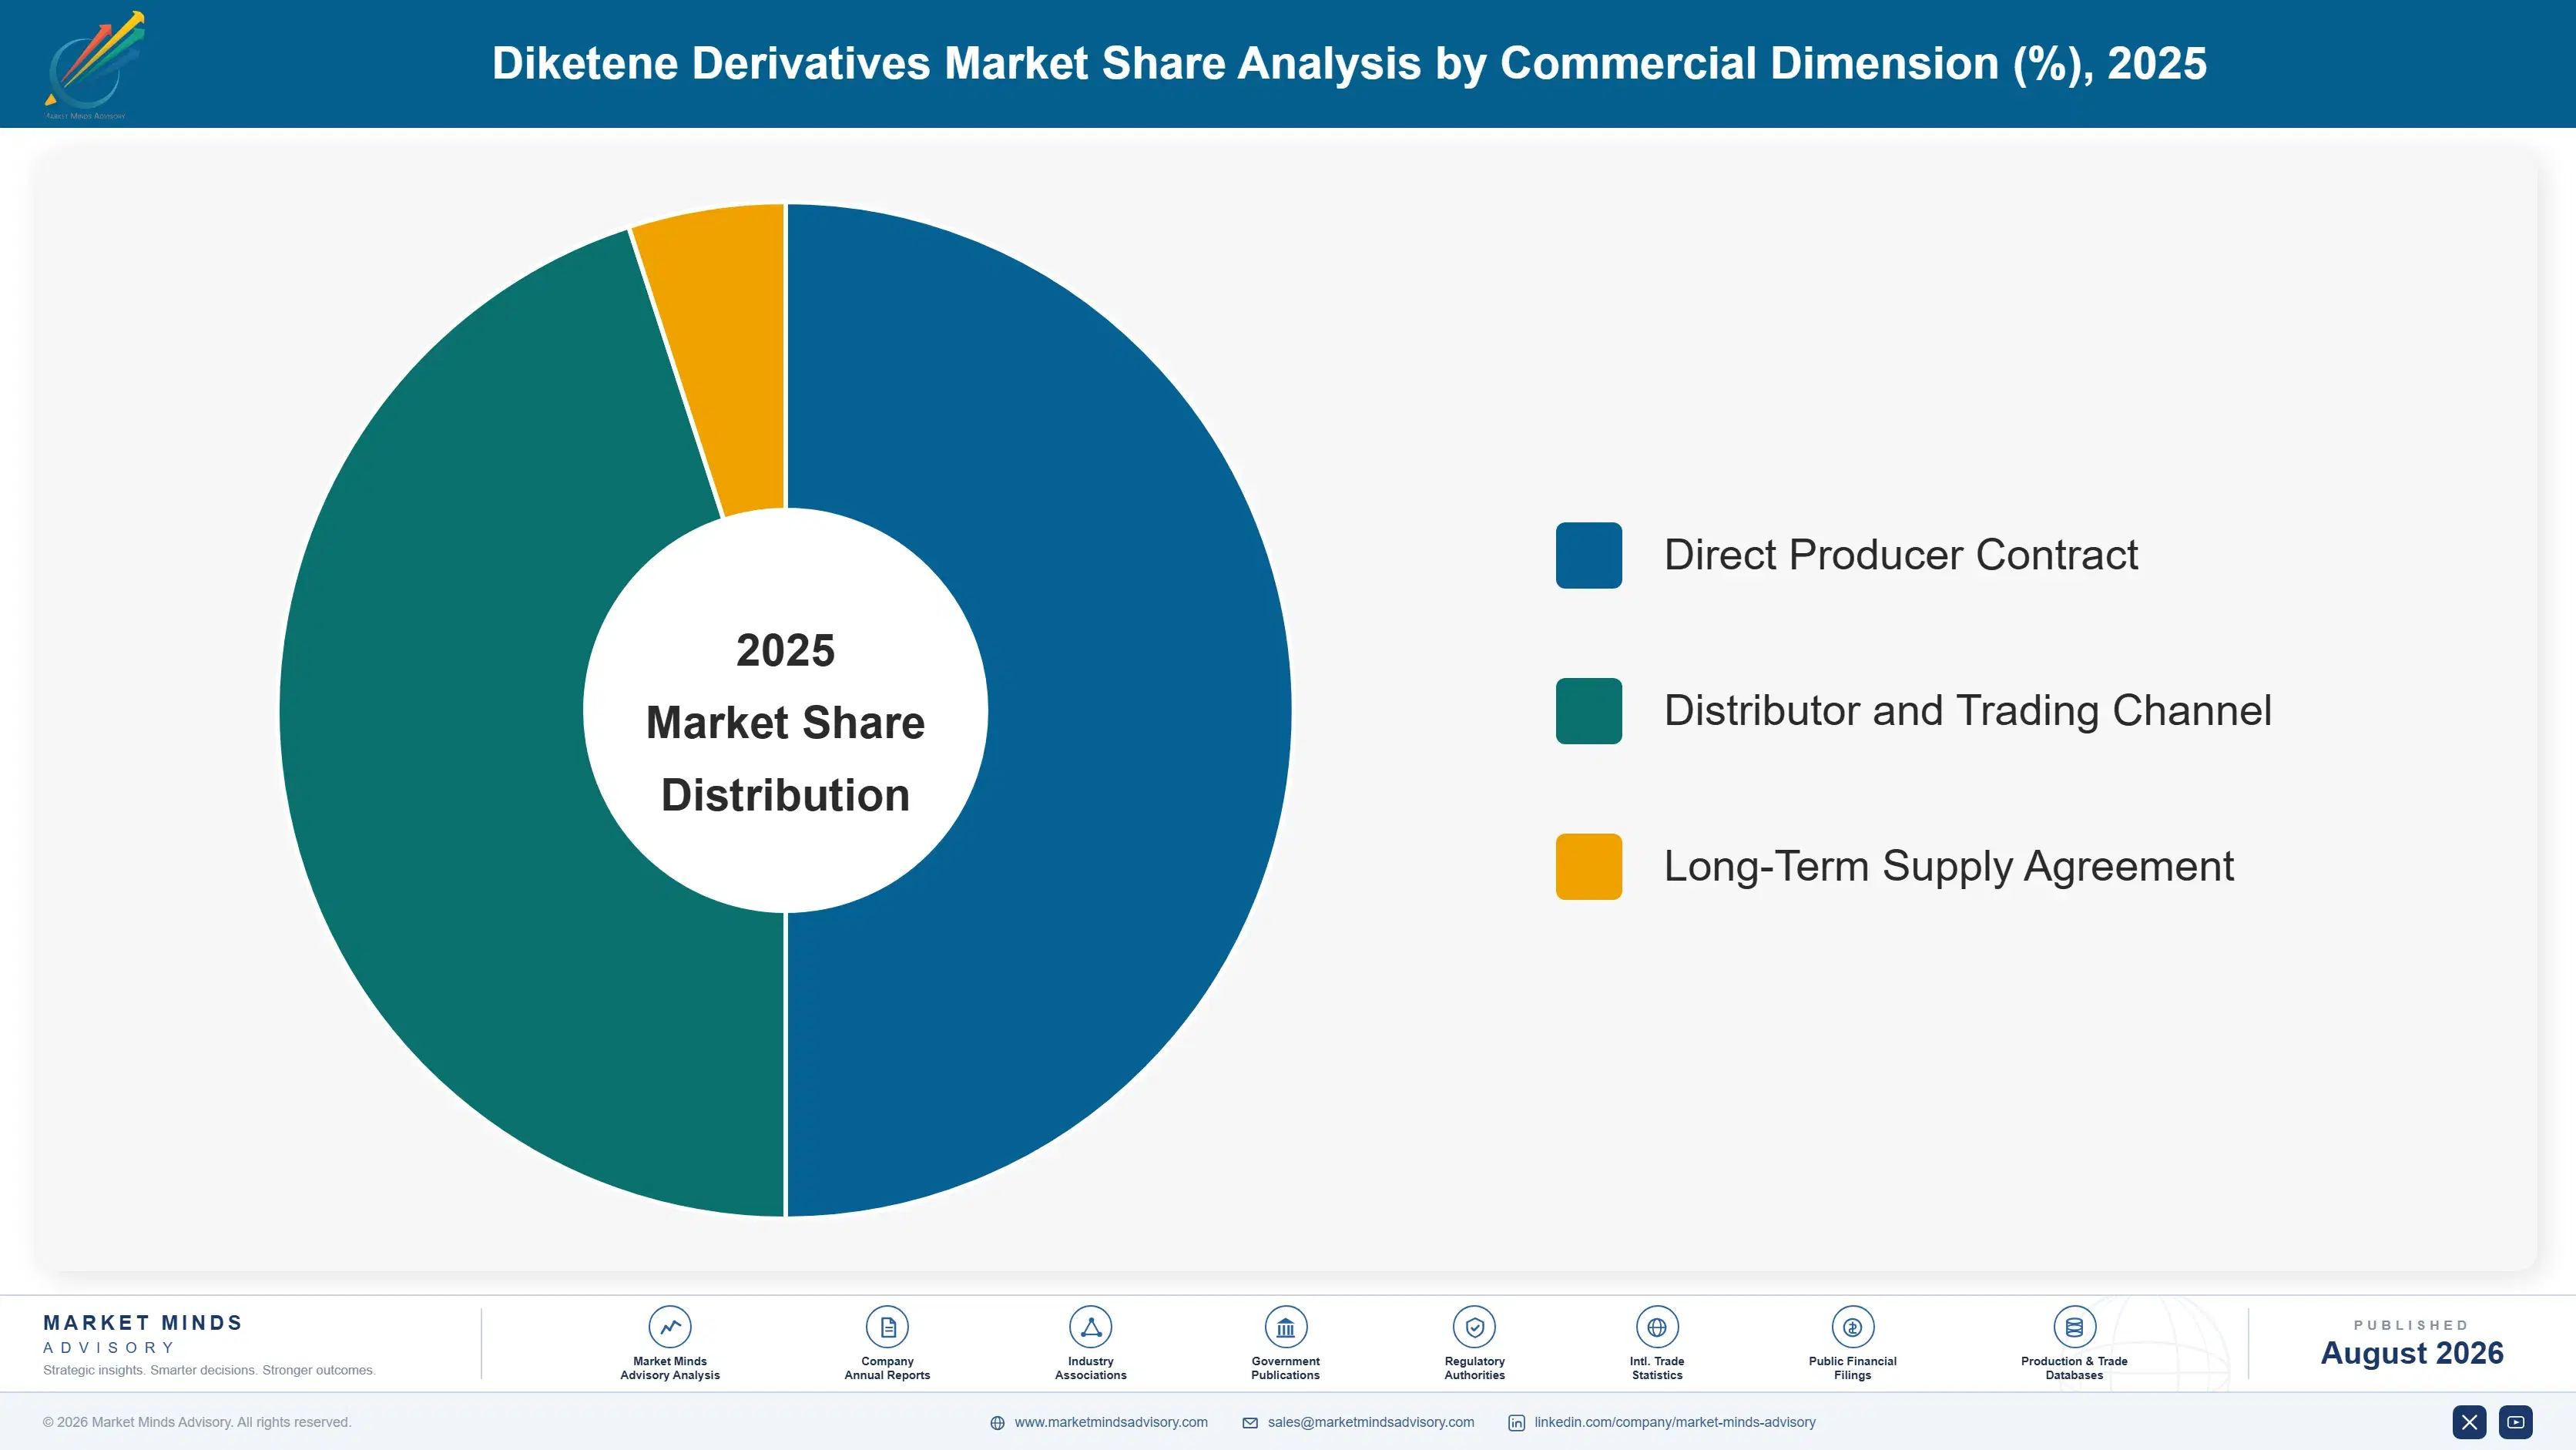
Task: Click the Regulatory Authorities label
Action: [x=1474, y=1368]
